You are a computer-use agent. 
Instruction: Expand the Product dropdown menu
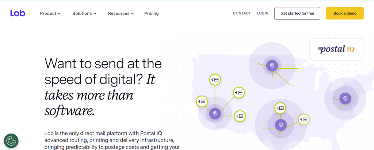(x=50, y=14)
